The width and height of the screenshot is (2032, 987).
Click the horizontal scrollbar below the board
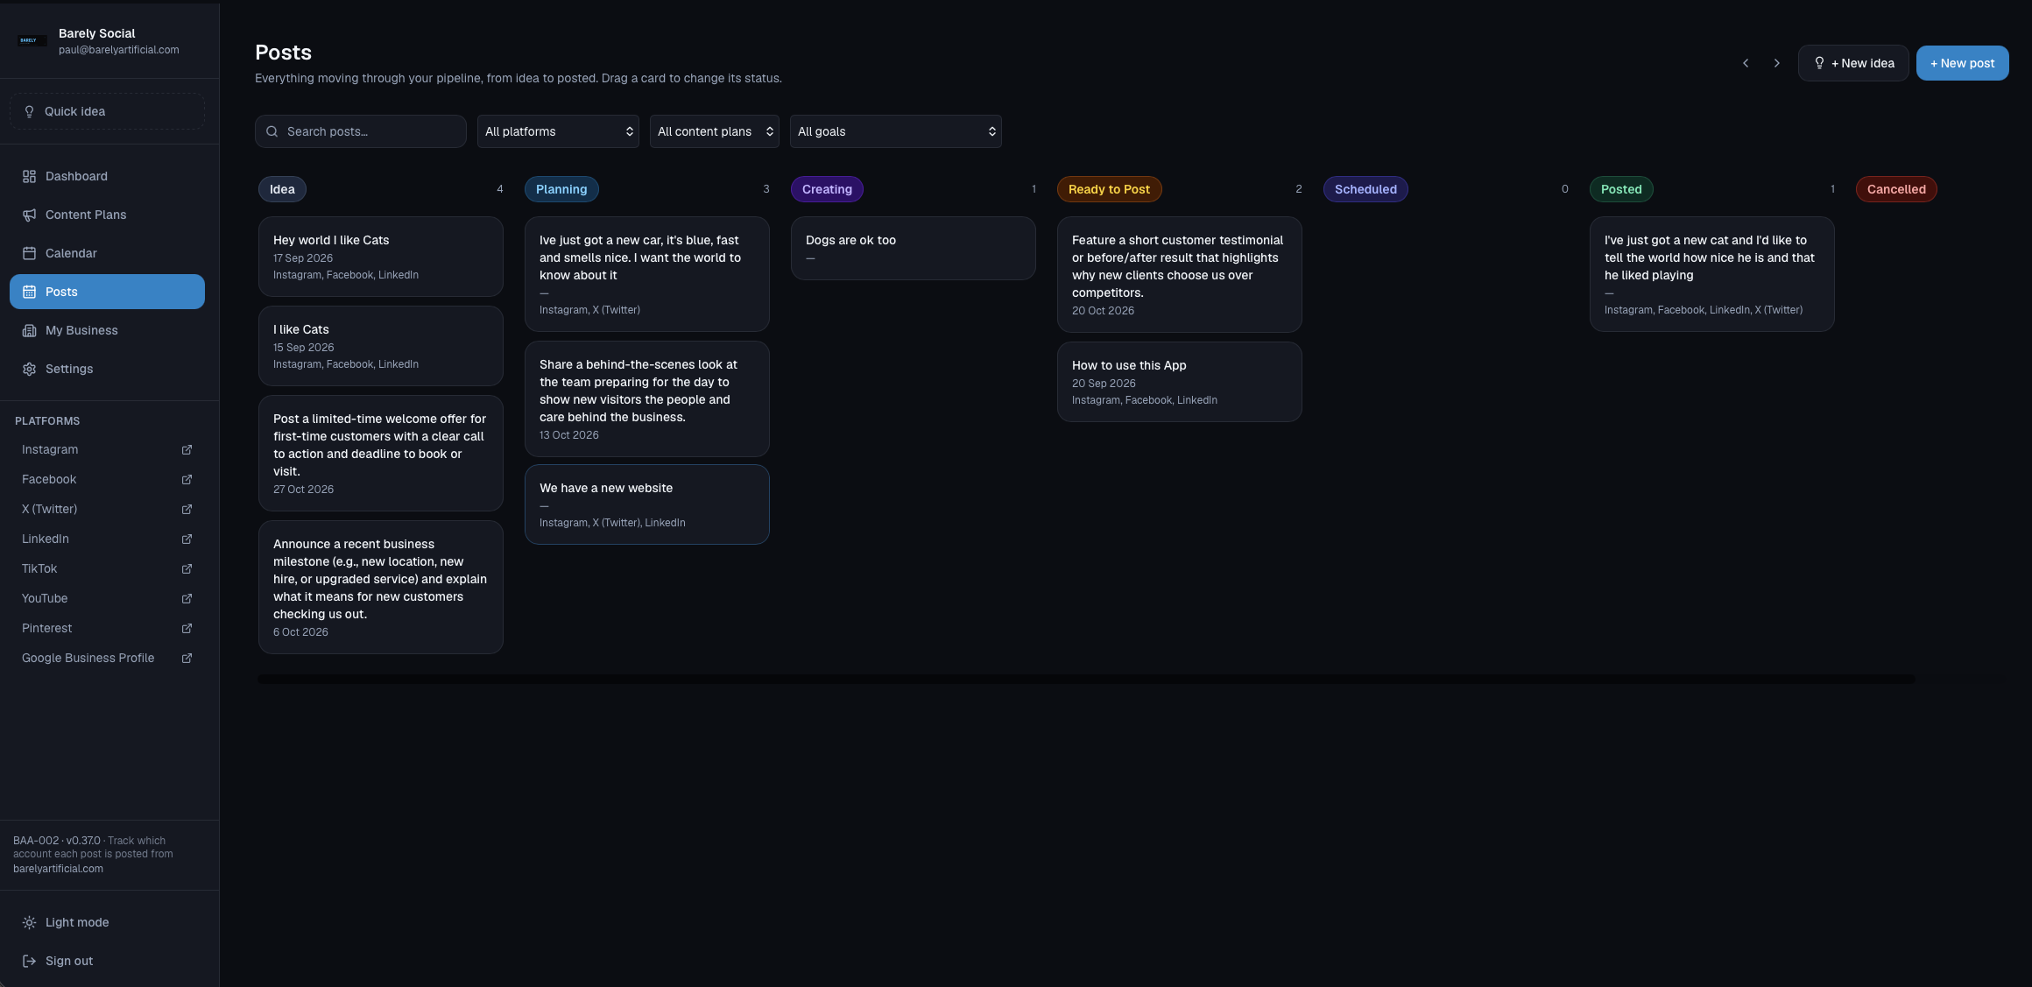(1086, 679)
